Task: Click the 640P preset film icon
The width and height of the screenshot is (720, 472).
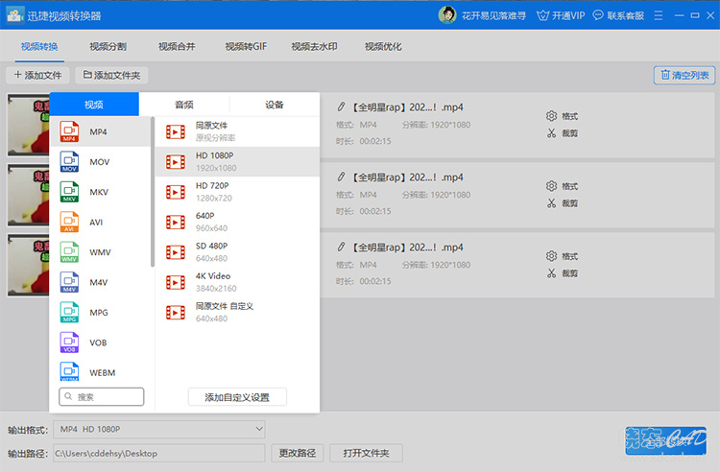Action: click(x=176, y=223)
